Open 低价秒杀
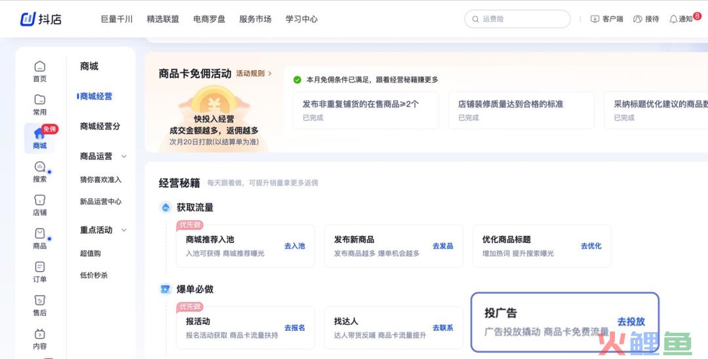 [x=94, y=275]
